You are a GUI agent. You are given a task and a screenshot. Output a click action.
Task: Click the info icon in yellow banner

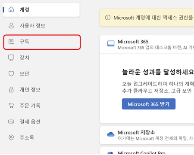[108, 18]
